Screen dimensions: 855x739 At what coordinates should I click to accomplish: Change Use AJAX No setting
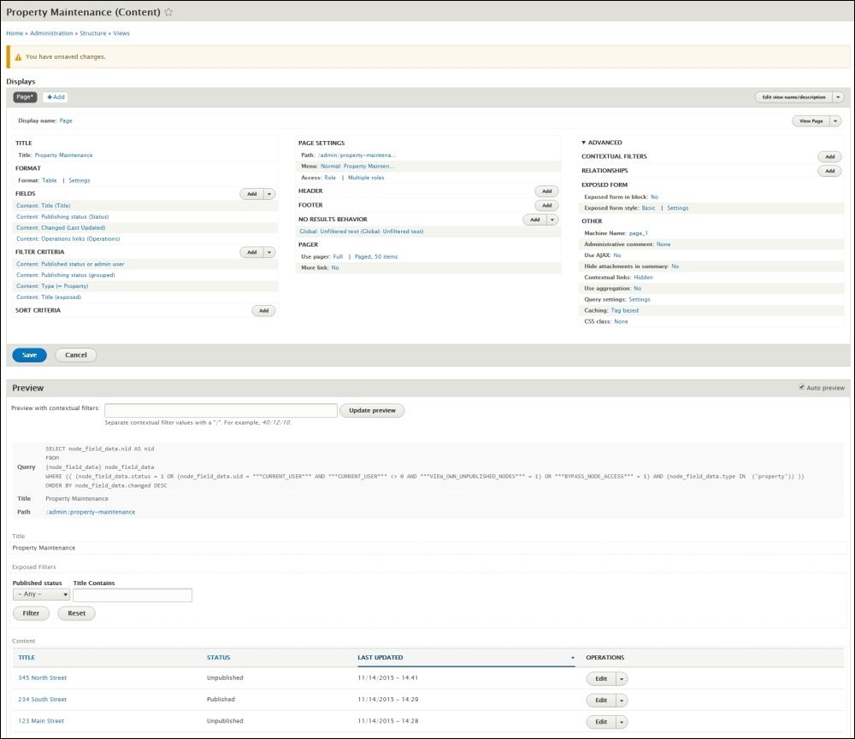[617, 255]
